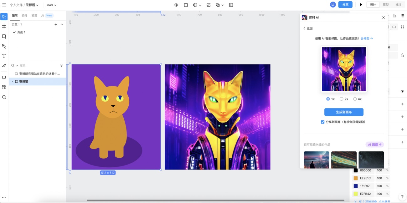Image resolution: width=407 pixels, height=203 pixels.
Task: Select the Pen tool
Action: click(4, 46)
